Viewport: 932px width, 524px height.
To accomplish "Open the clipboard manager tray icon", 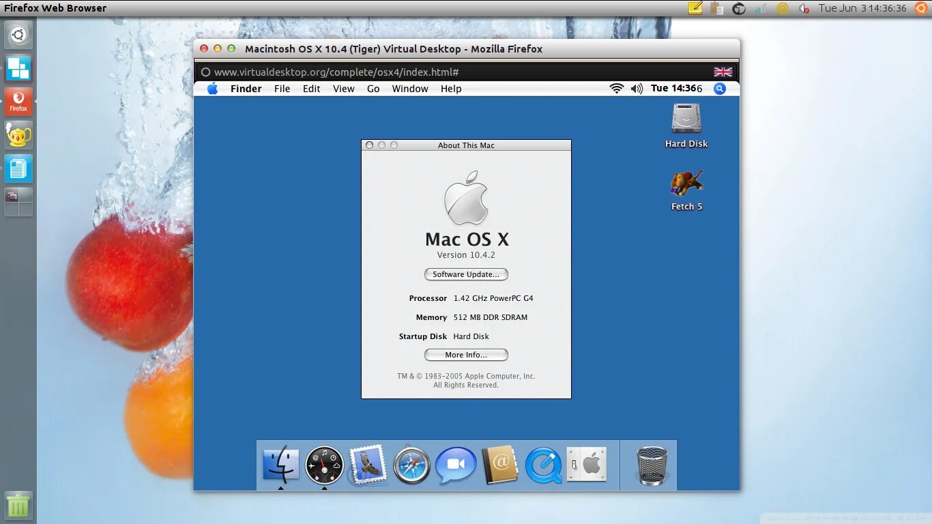I will point(716,8).
